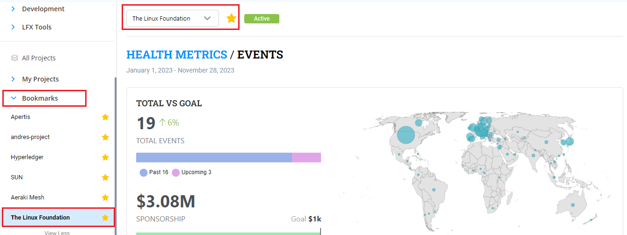This screenshot has height=235, width=627.
Task: Click the purple Upcoming events bar segment
Action: pos(306,157)
